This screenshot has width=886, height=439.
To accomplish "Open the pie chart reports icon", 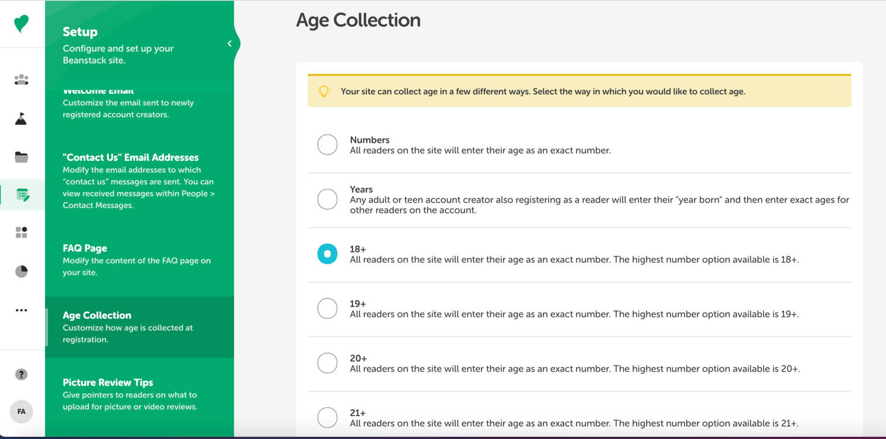I will click(x=21, y=271).
